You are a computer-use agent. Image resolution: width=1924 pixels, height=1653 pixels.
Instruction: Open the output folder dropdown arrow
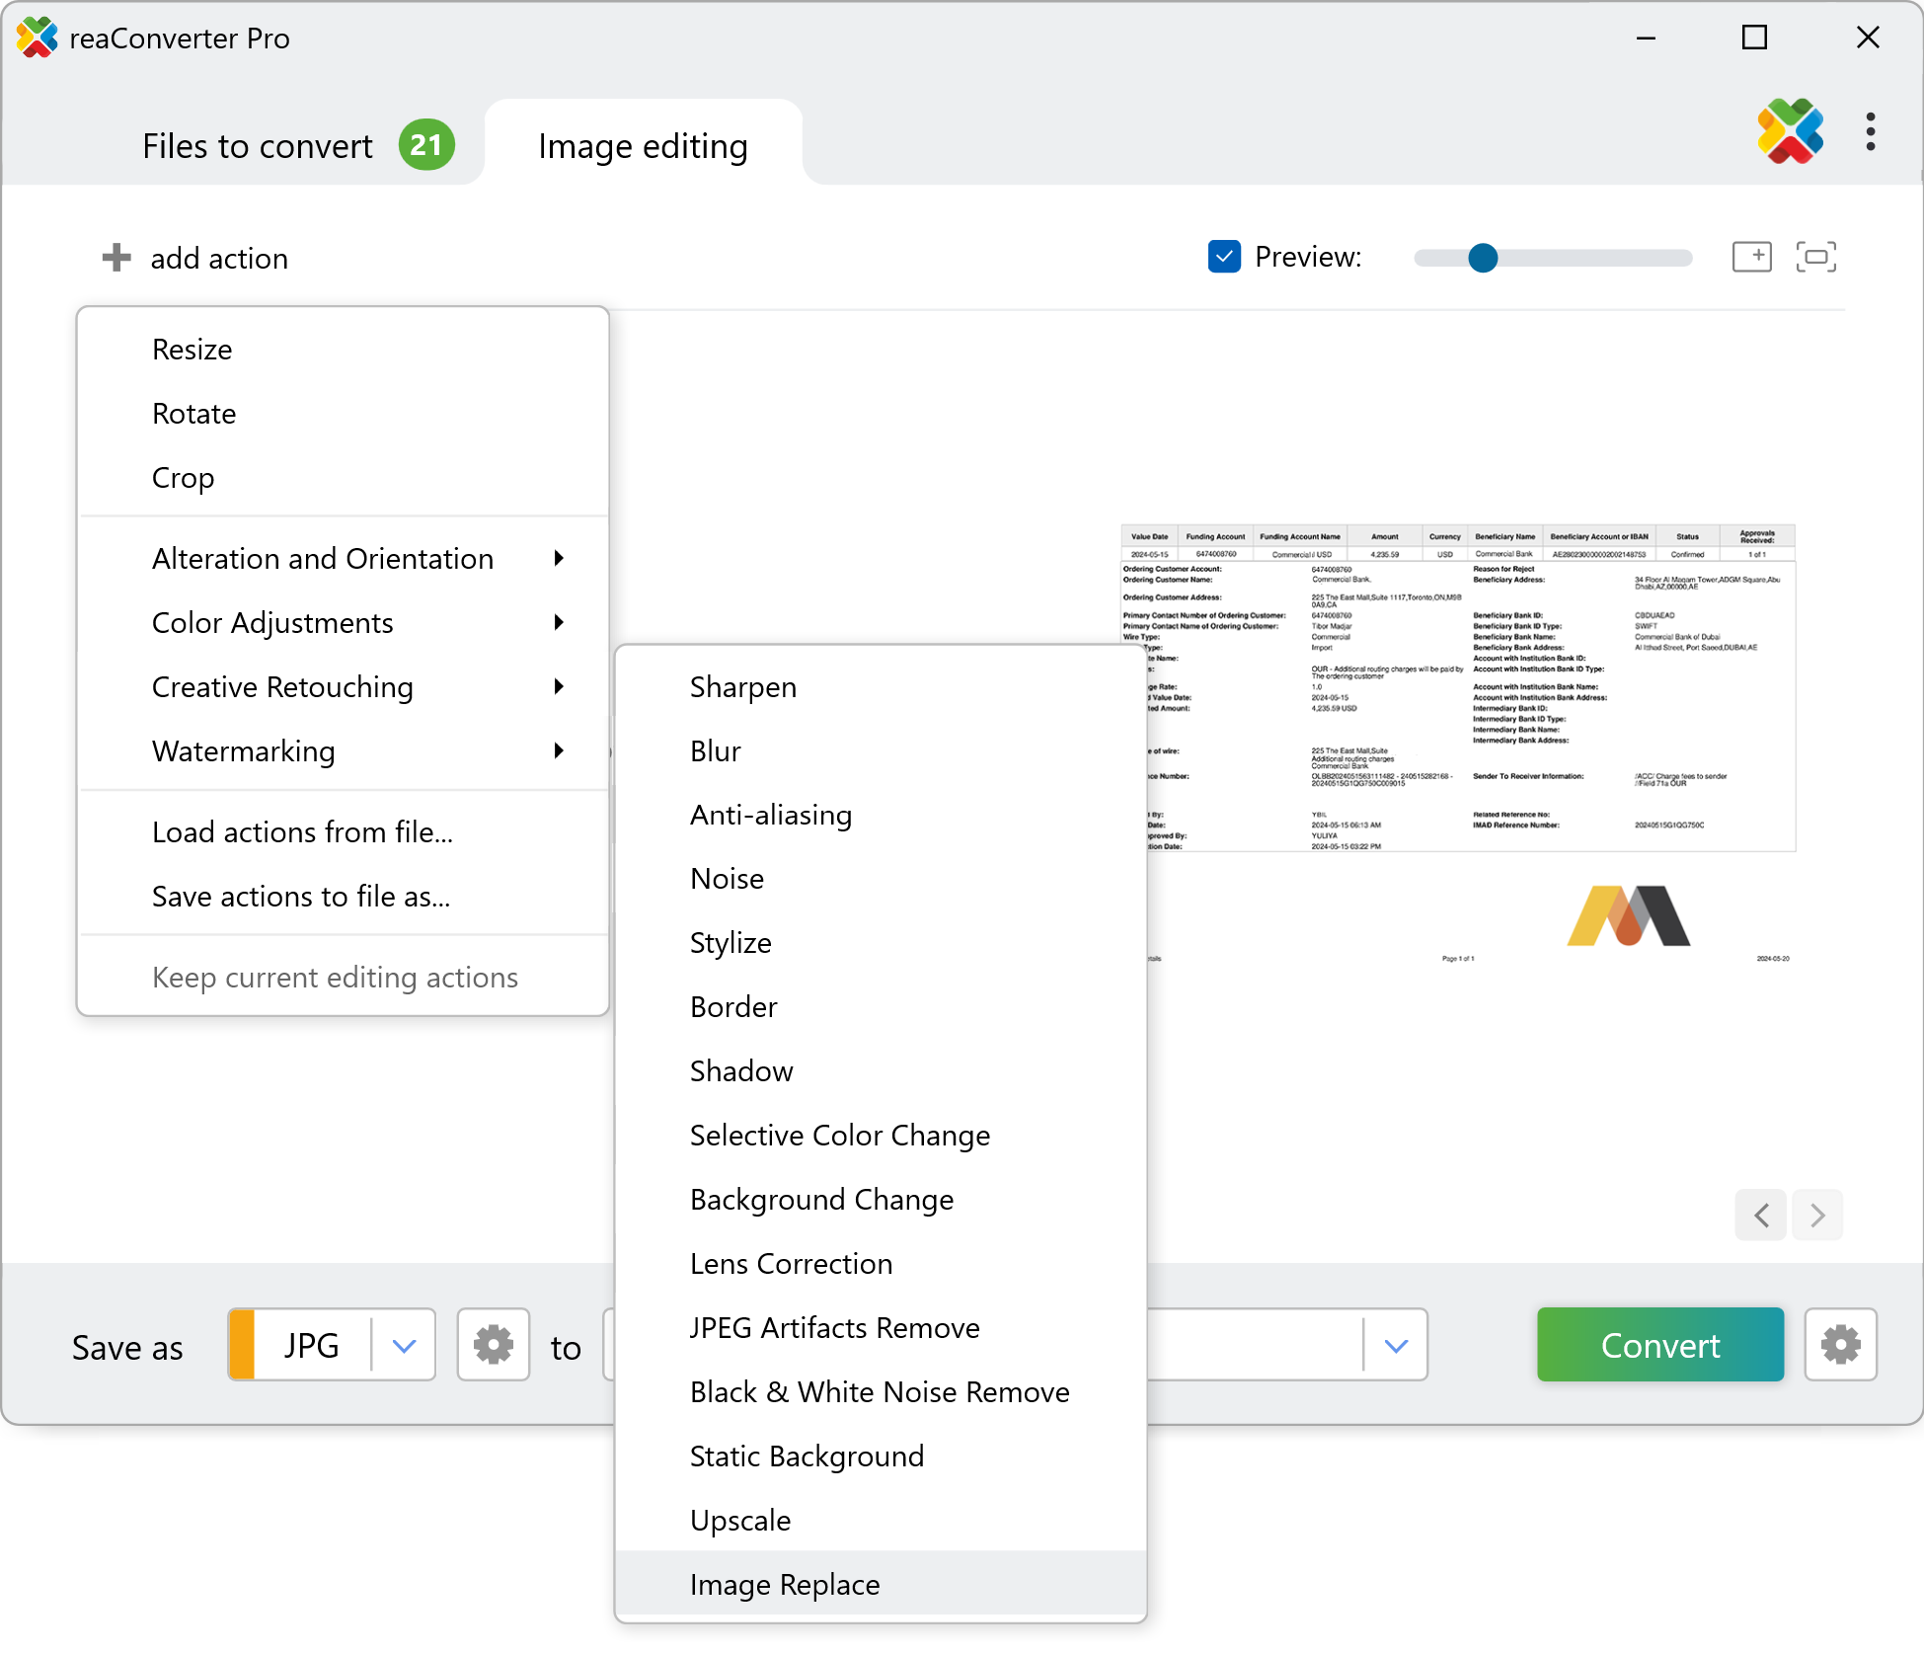[x=1396, y=1345]
